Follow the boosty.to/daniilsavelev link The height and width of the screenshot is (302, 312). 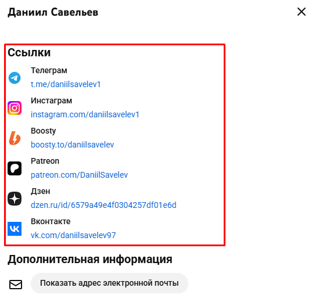click(73, 145)
